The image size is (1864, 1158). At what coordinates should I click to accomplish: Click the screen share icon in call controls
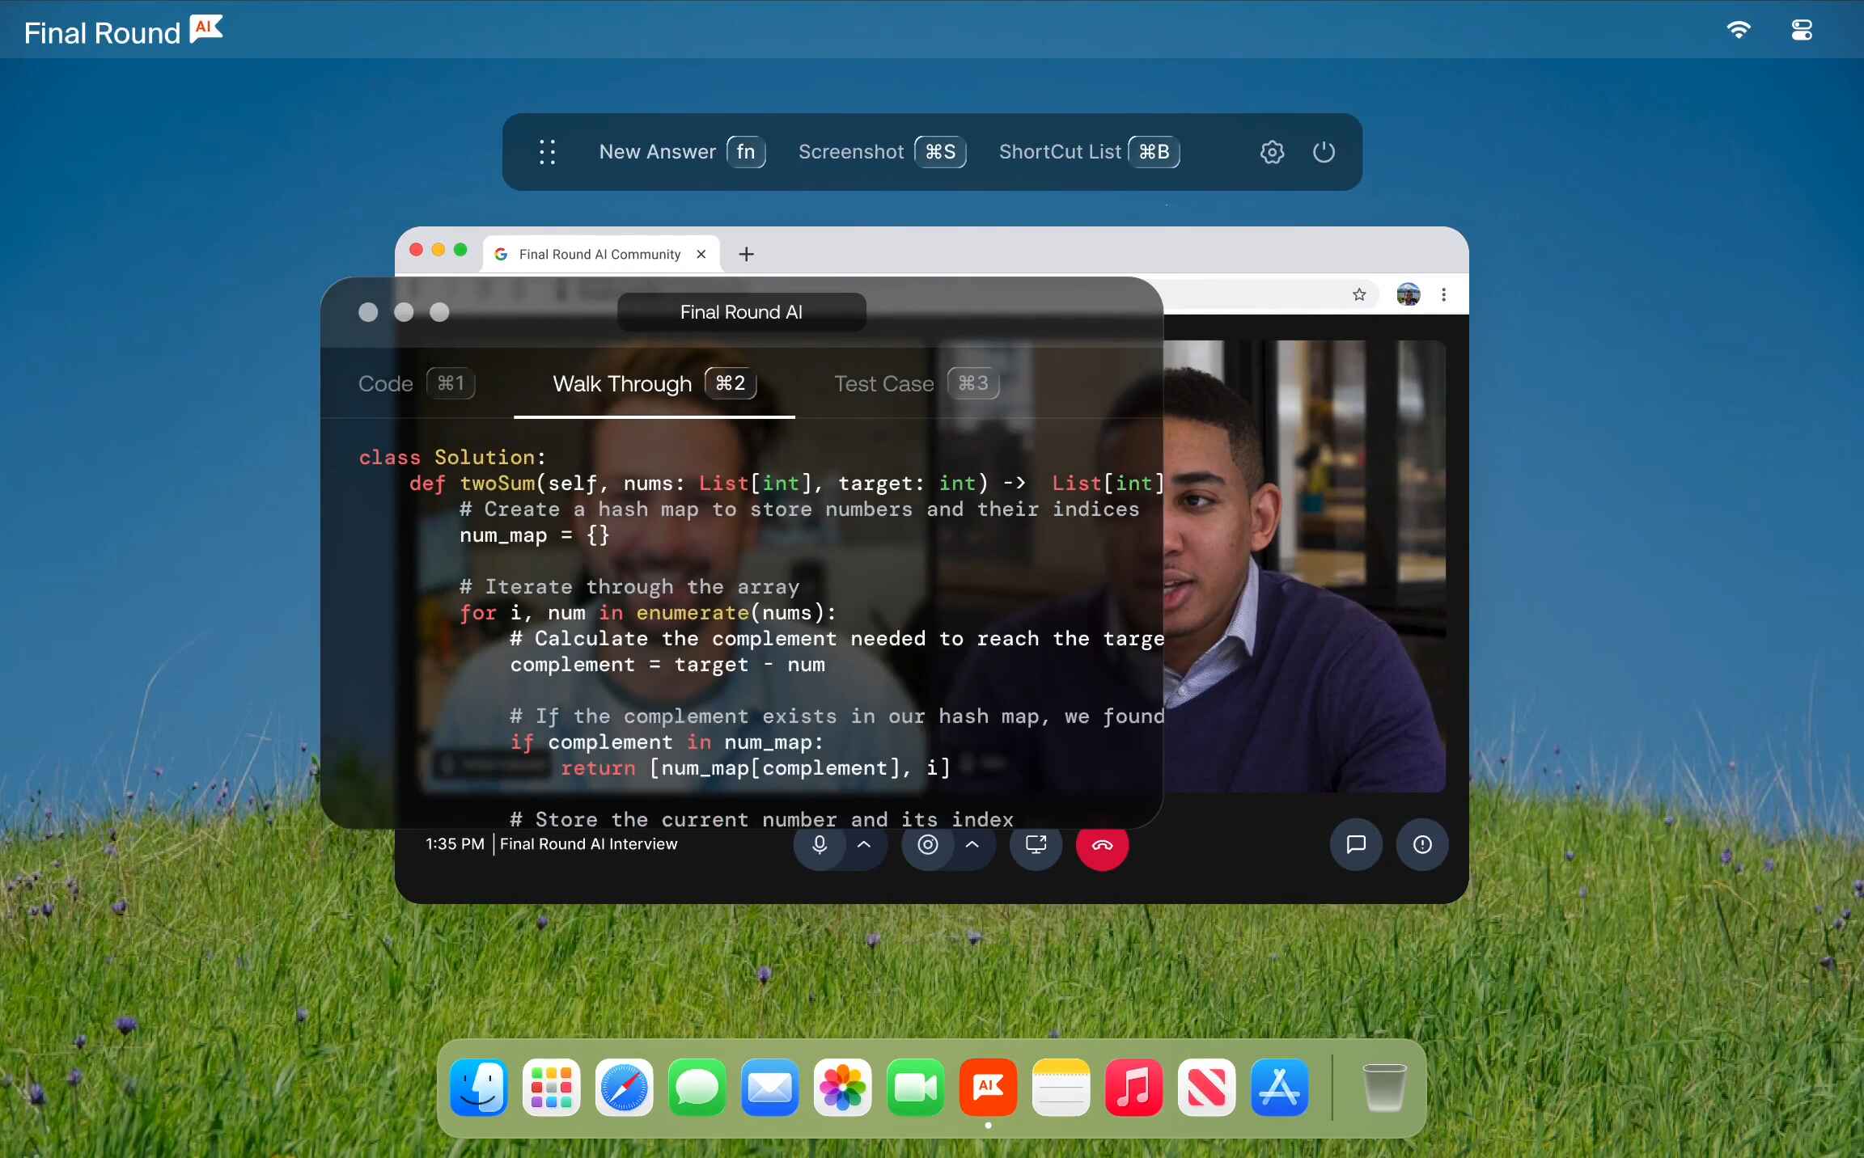1036,845
